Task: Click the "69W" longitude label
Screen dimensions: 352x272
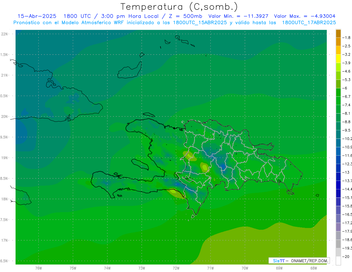Action: click(279, 268)
